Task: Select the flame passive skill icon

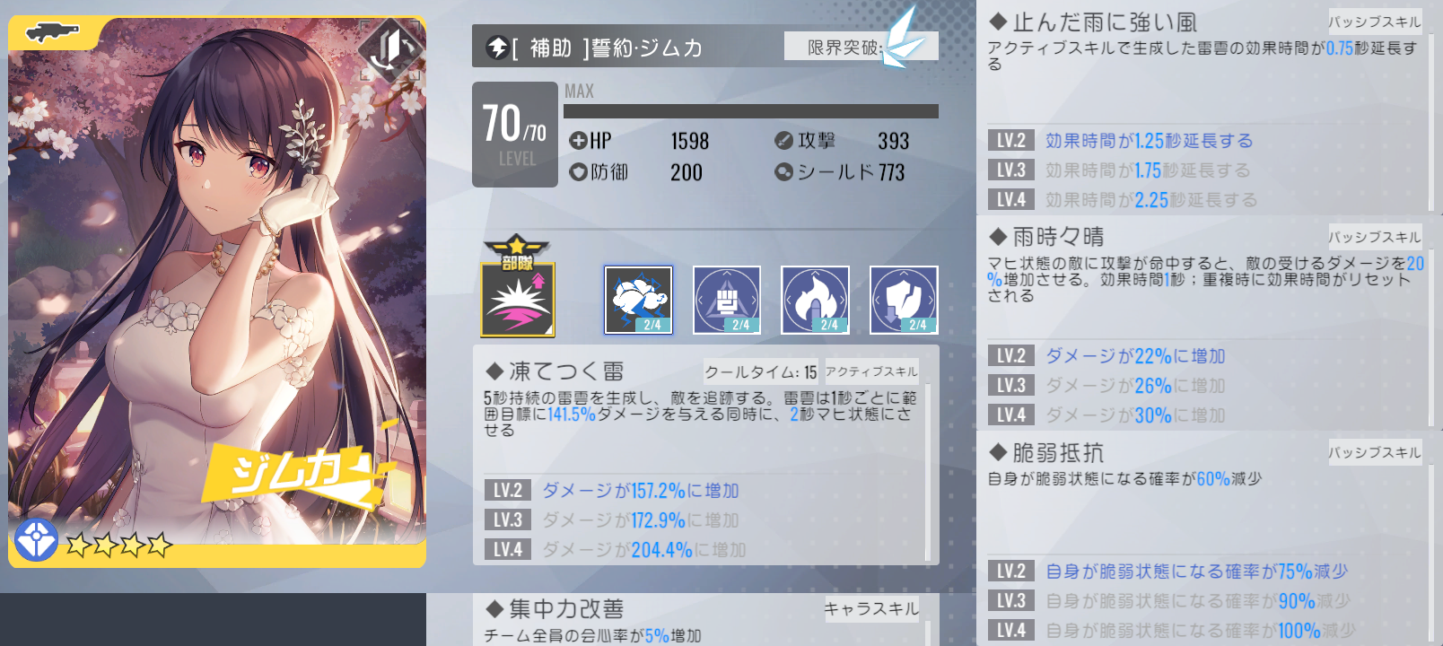Action: [815, 300]
